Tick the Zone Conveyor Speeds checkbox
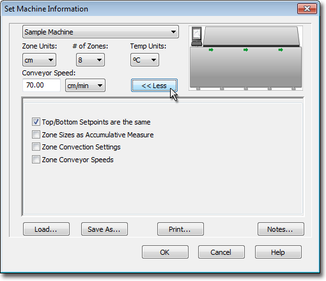Image resolution: width=326 pixels, height=281 pixels. (36, 160)
